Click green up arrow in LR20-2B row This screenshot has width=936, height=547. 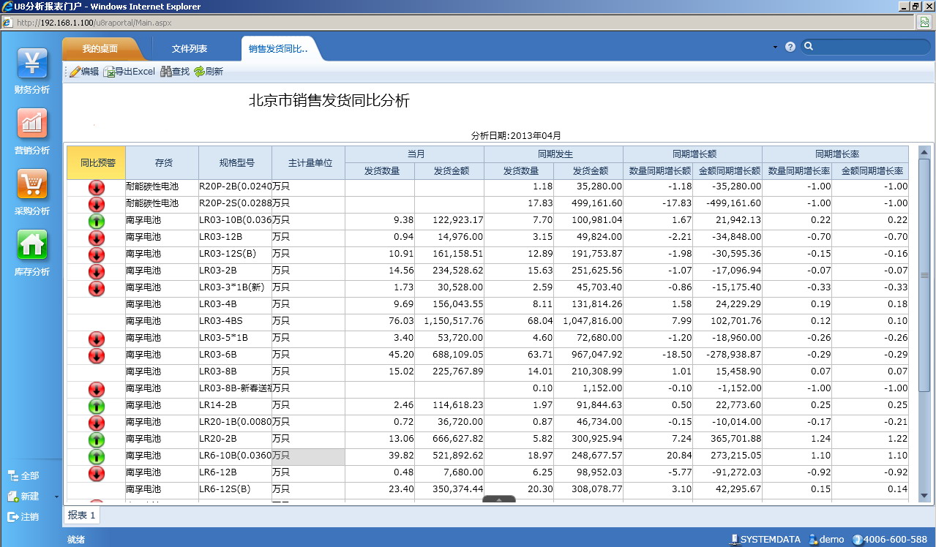point(96,440)
